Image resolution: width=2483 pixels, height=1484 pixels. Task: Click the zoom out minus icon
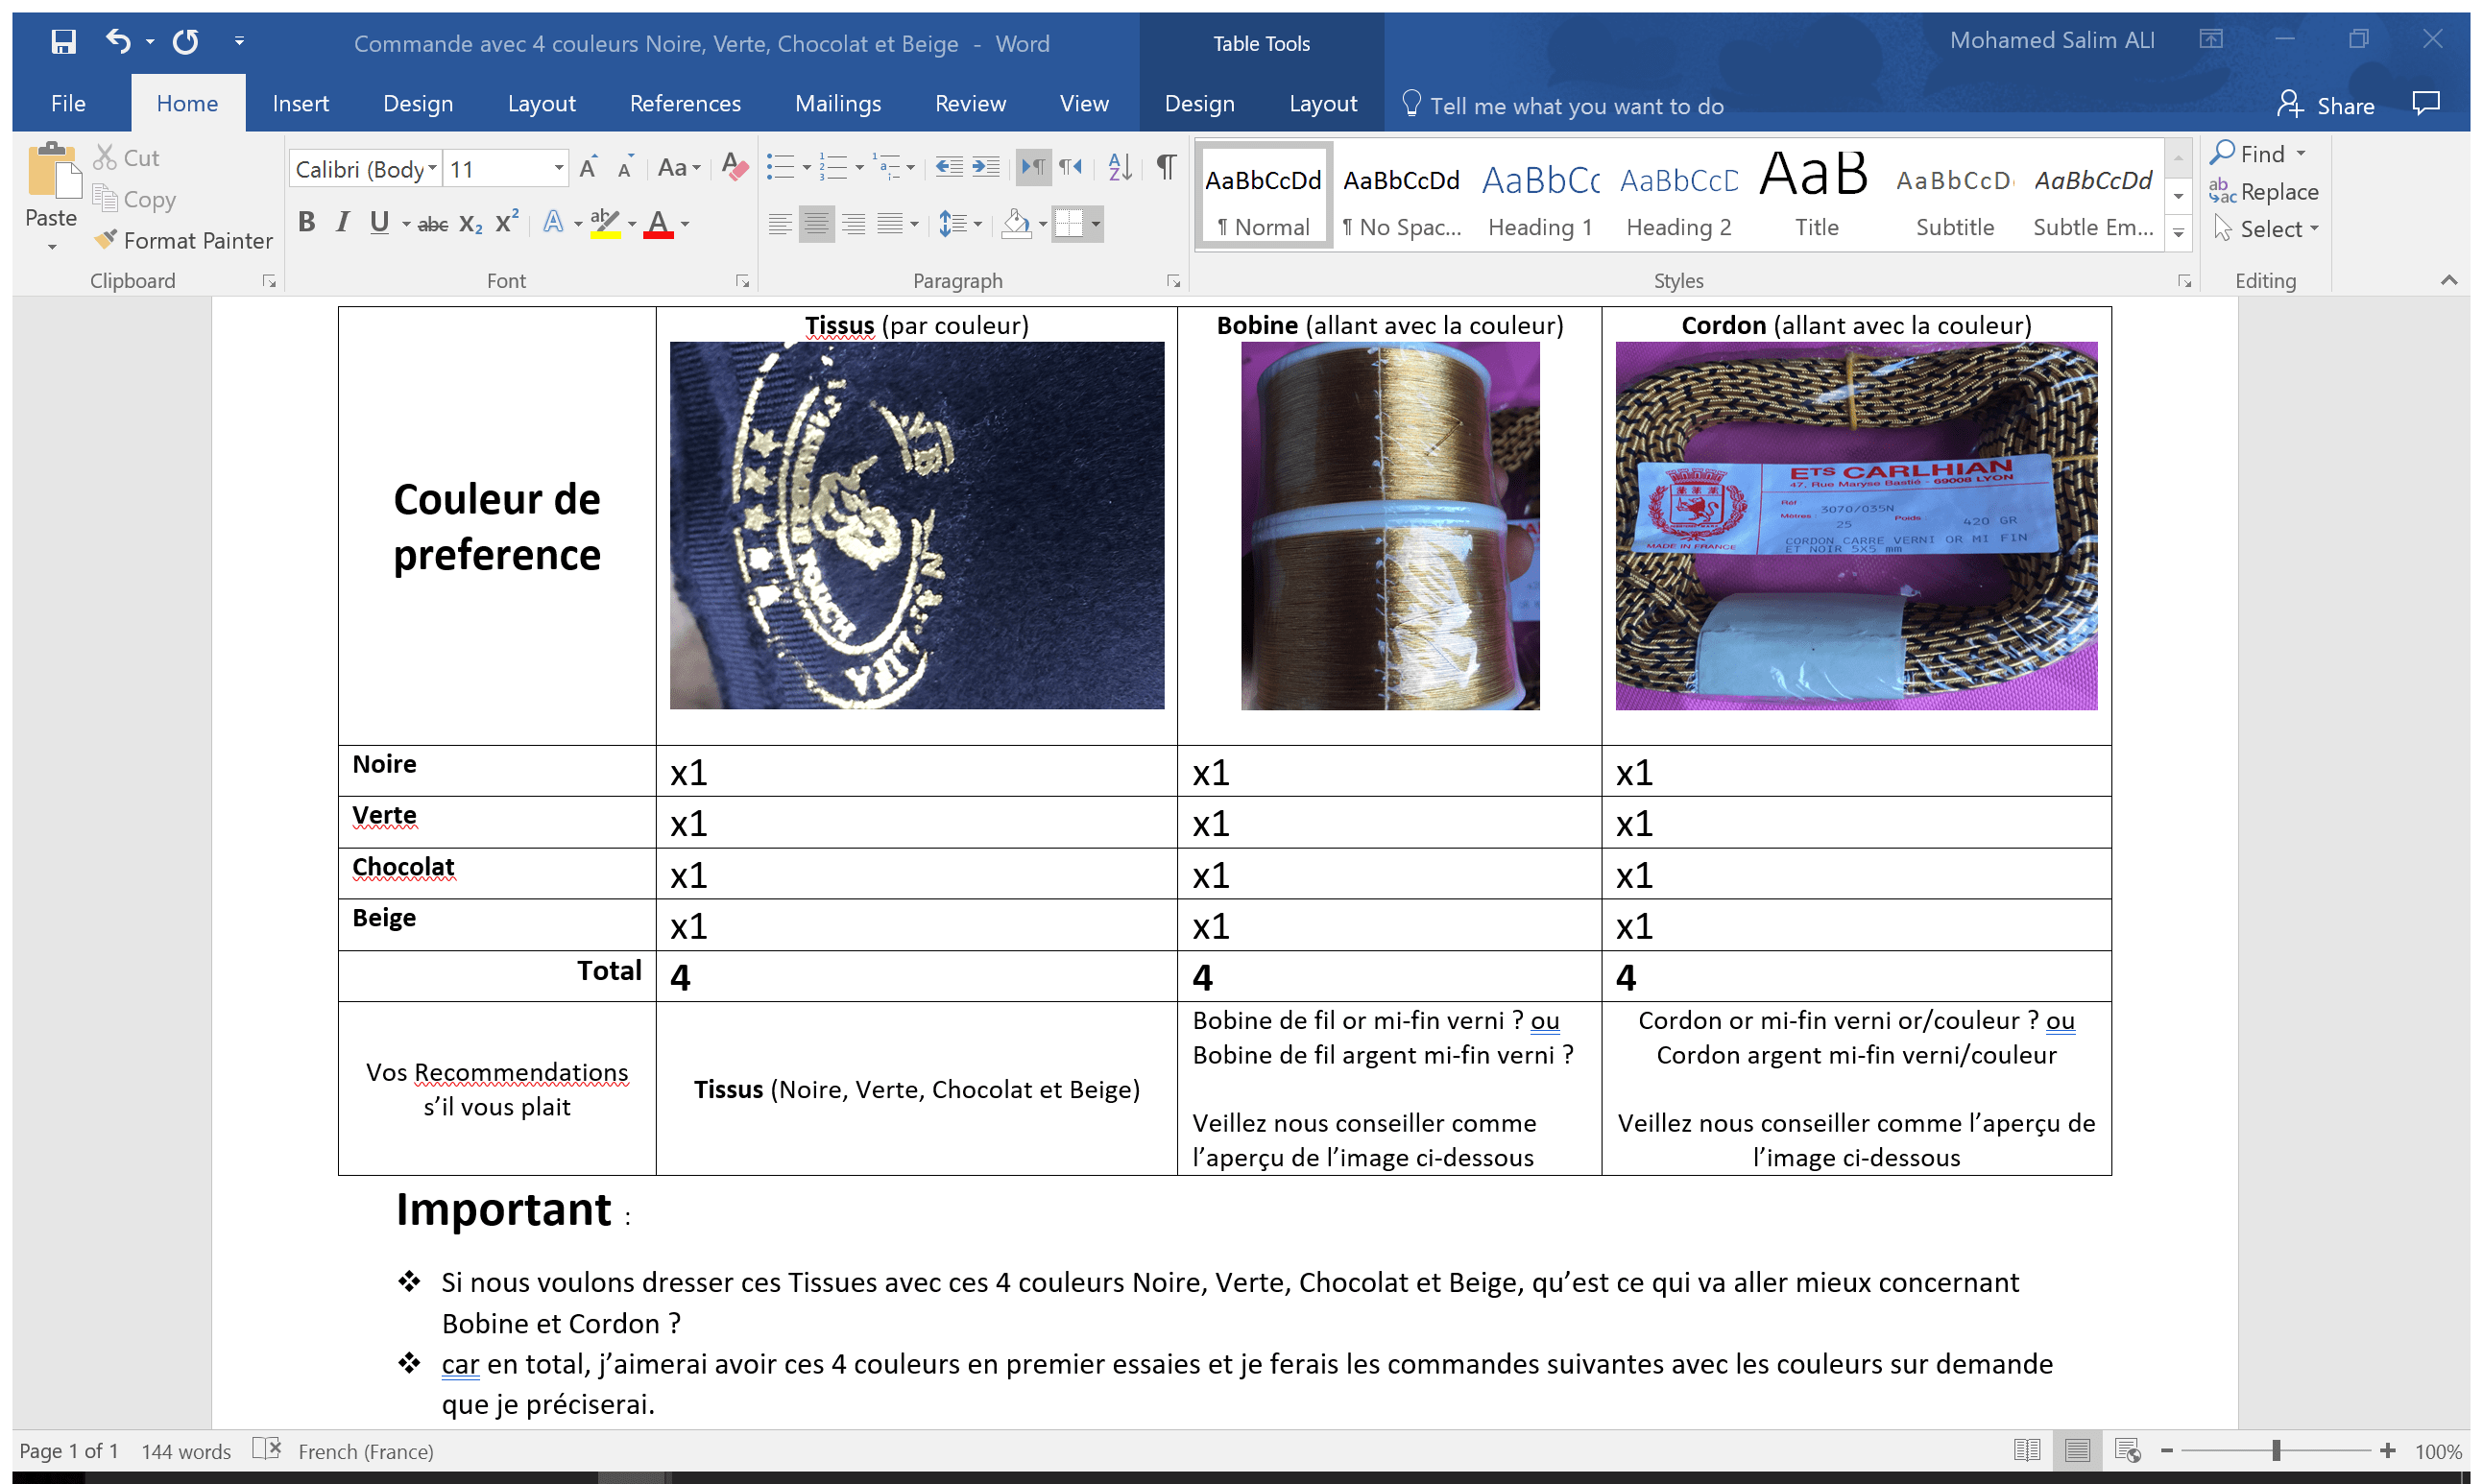[x=2166, y=1450]
